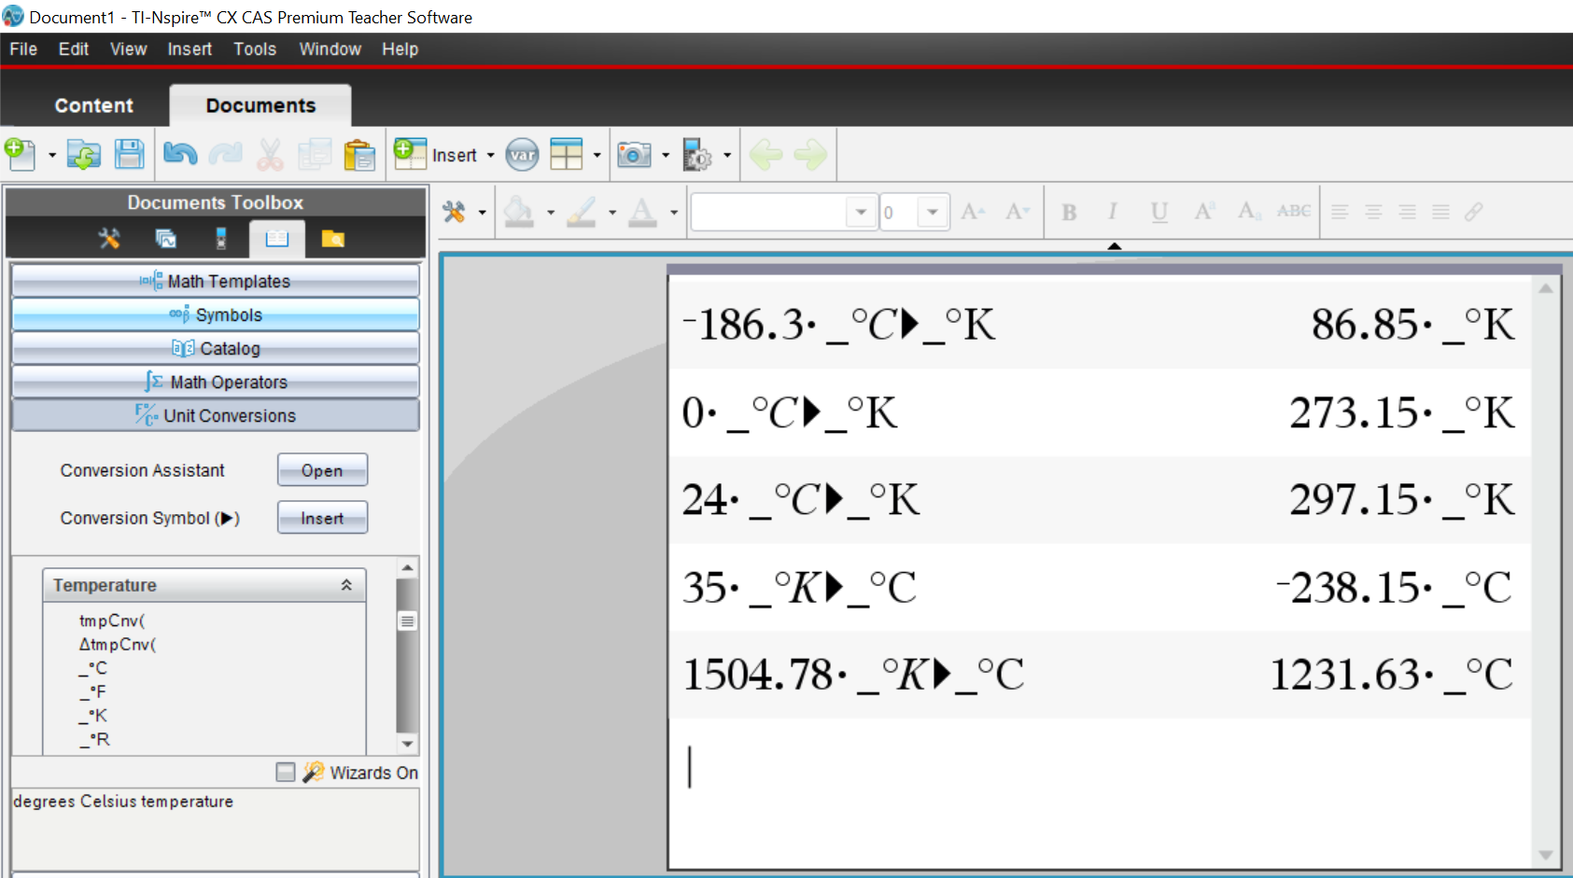Image resolution: width=1573 pixels, height=878 pixels.
Task: Open the Window menu
Action: [x=330, y=49]
